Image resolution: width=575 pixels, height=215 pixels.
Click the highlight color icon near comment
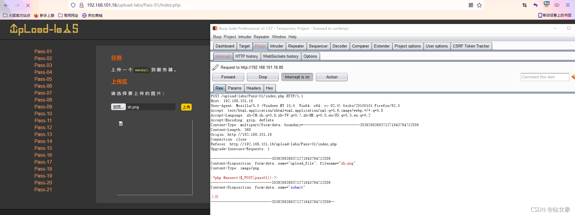click(x=573, y=77)
